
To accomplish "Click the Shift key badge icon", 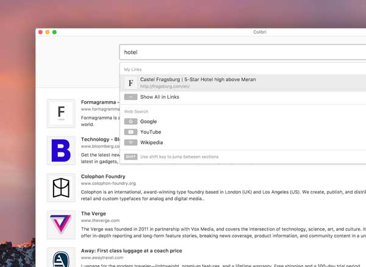I will 131,157.
